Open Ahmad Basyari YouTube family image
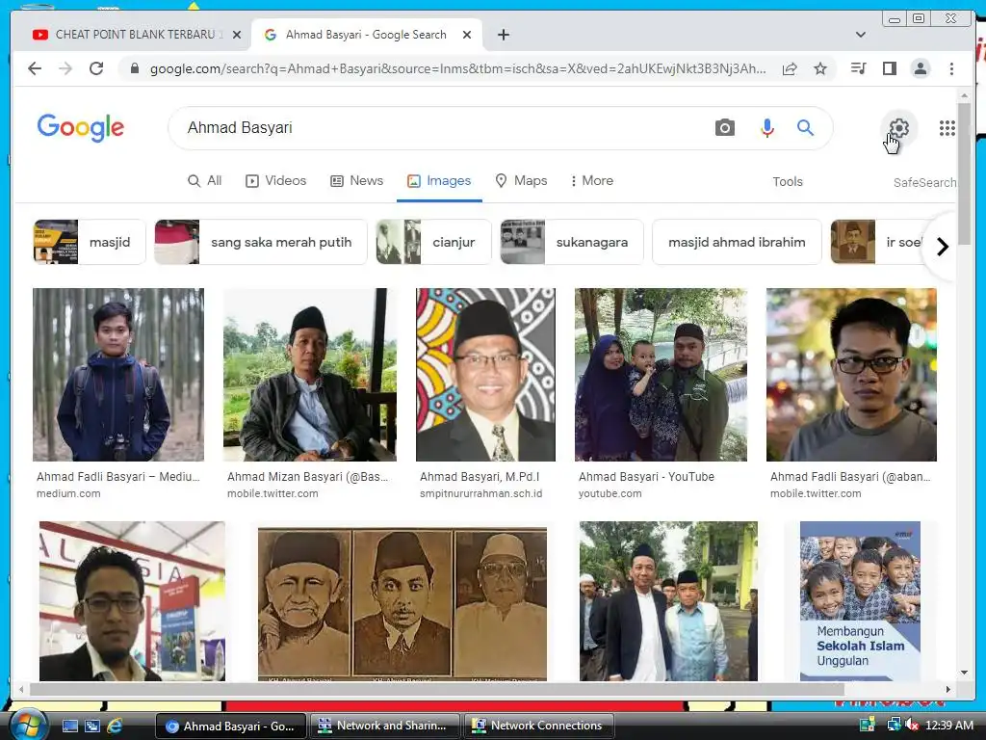Screen dimensions: 986x740 pos(661,375)
